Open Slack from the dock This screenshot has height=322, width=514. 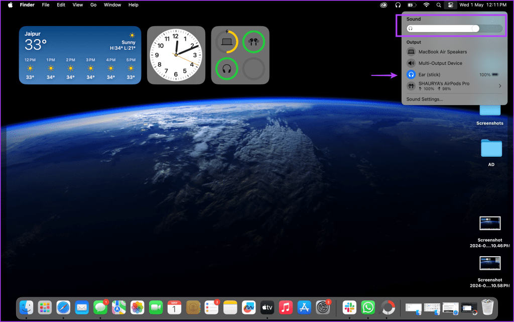(349, 307)
